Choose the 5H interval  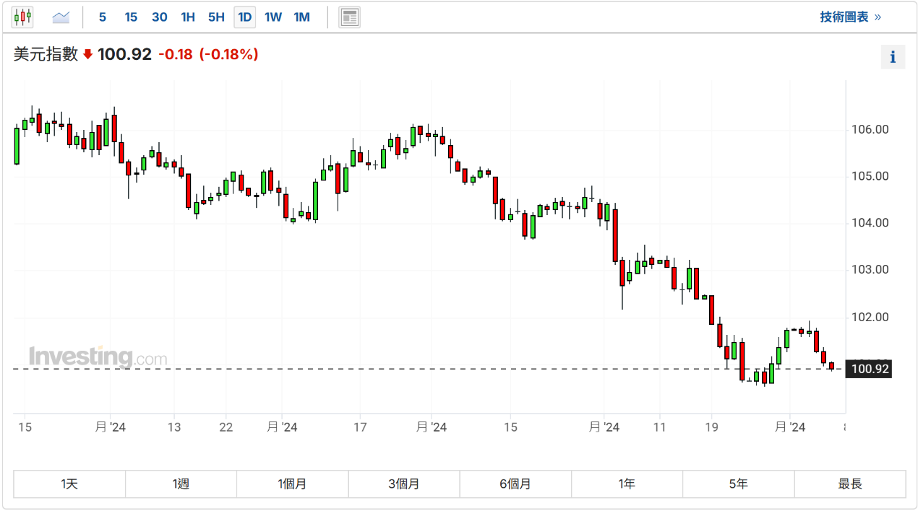(216, 17)
